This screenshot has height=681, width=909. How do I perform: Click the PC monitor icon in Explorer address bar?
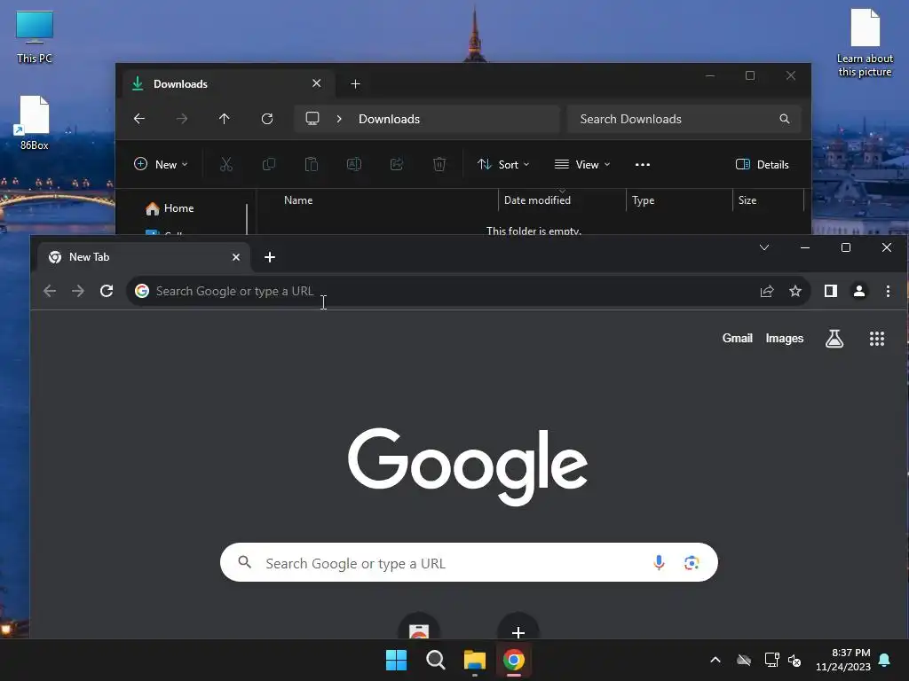tap(312, 119)
